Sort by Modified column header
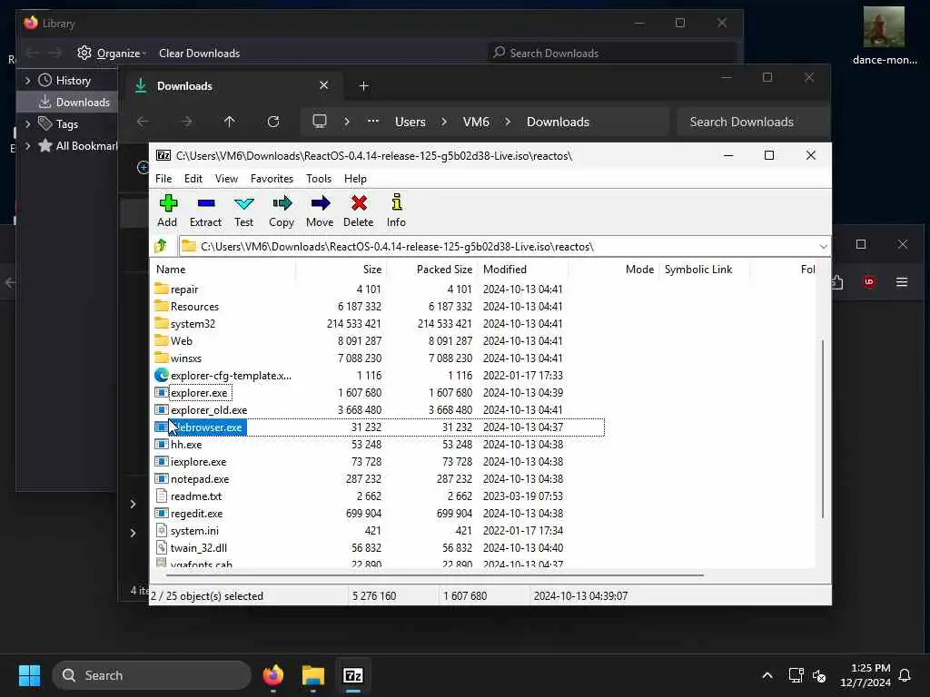This screenshot has height=697, width=930. click(523, 269)
